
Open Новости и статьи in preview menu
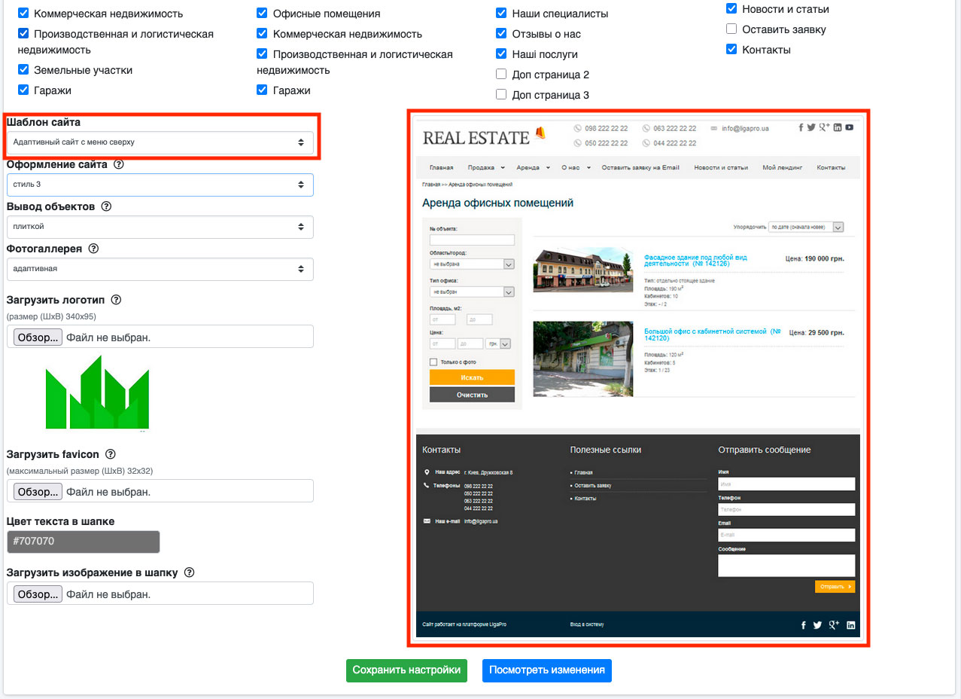pyautogui.click(x=720, y=167)
